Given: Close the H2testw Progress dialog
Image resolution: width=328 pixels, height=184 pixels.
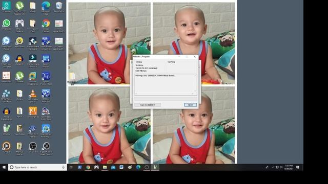Looking at the screenshot, I should [195, 57].
